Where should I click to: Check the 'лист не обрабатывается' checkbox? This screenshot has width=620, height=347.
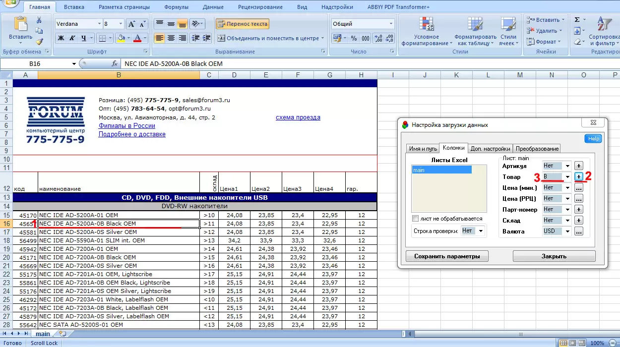tap(416, 219)
